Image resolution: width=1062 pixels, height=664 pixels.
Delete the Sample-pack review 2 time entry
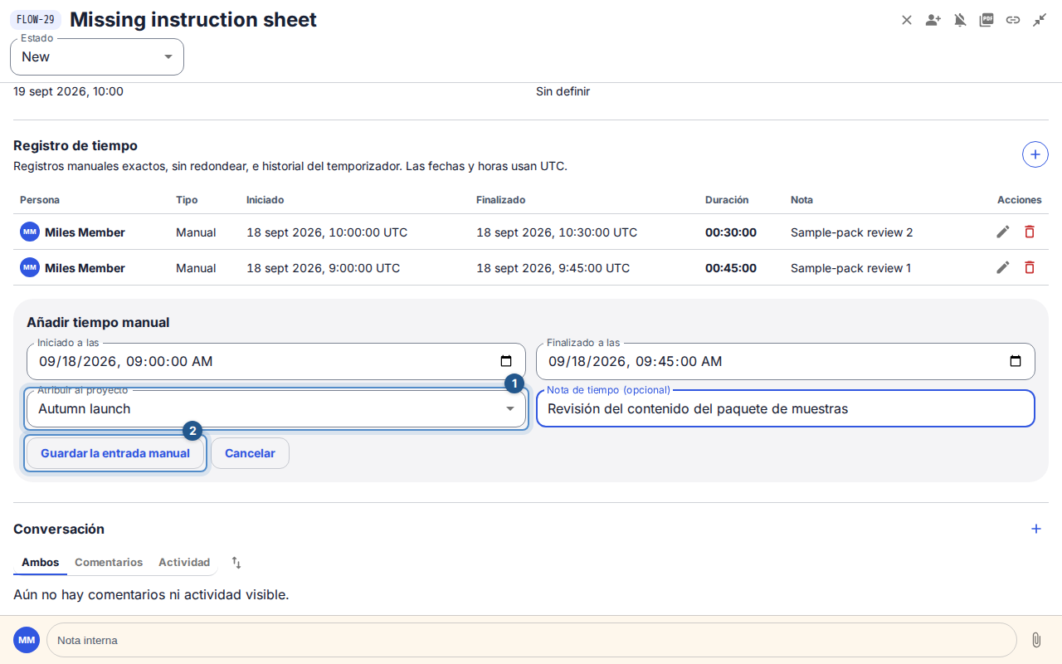[1030, 232]
